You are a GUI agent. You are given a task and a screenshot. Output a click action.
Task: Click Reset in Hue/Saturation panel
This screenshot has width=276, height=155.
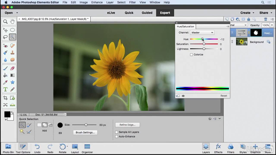coord(224,96)
